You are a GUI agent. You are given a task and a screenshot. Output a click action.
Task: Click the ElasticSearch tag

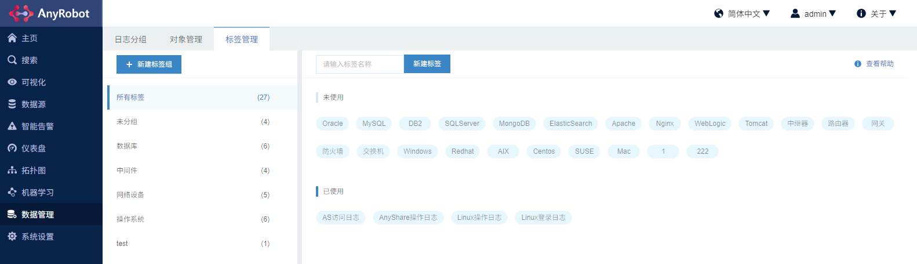click(x=570, y=124)
